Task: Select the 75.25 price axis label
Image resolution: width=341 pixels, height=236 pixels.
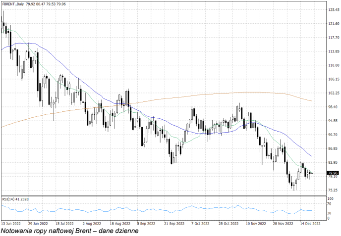Action: (x=332, y=190)
